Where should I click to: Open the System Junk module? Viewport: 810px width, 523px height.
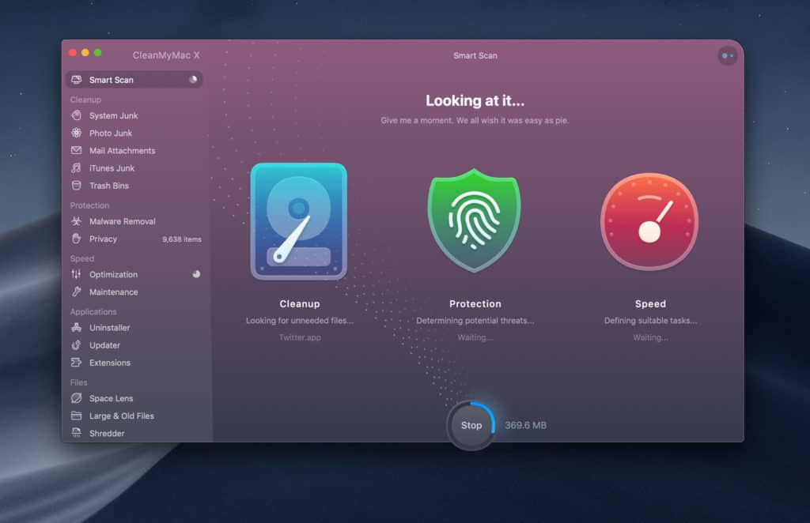(134, 115)
